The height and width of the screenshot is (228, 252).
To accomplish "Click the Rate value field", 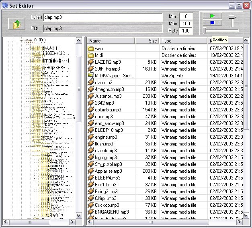I will pos(186,31).
